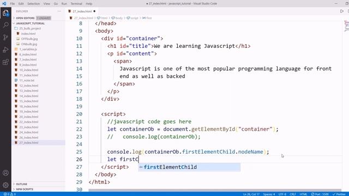
Task: Open the Explorer view in activity bar
Action: (5, 13)
